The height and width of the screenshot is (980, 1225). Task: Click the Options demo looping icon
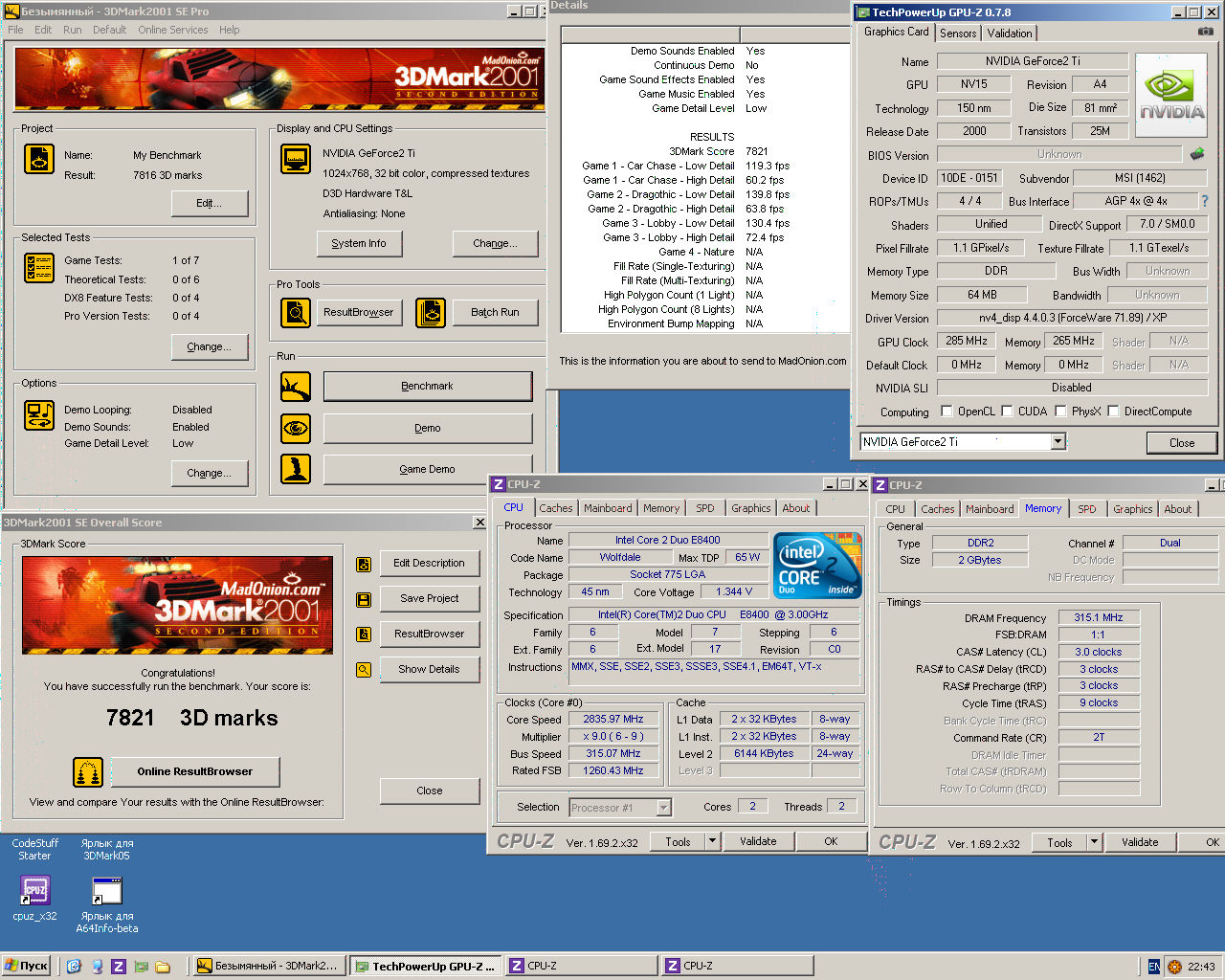[x=39, y=415]
